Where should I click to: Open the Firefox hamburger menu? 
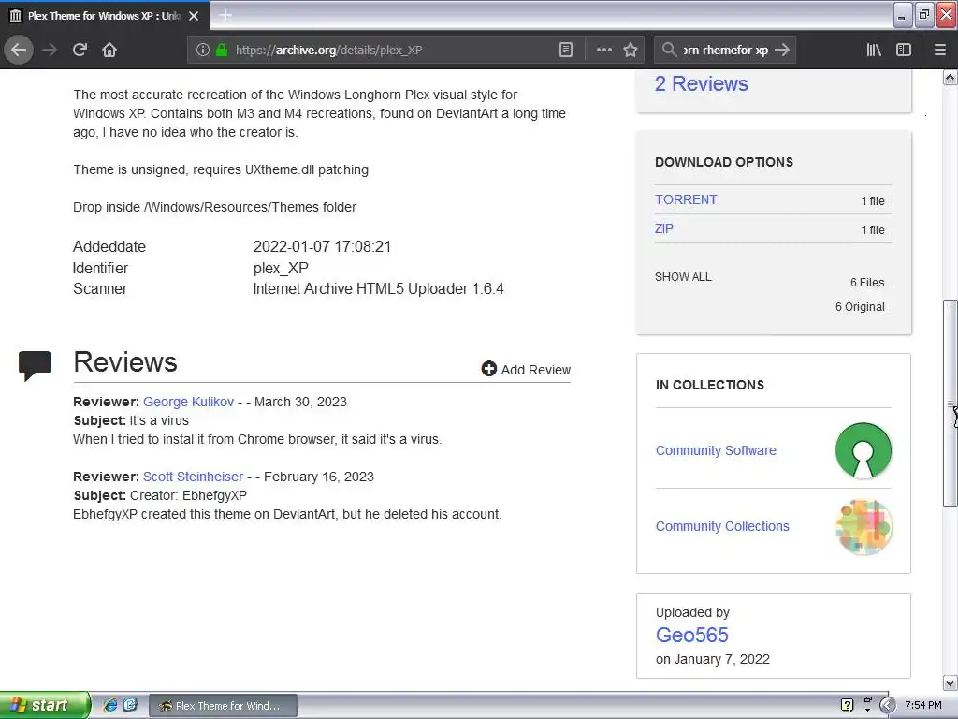click(940, 51)
